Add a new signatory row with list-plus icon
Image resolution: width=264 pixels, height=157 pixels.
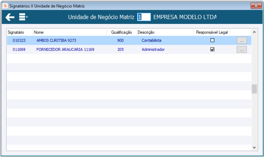[x=23, y=17]
